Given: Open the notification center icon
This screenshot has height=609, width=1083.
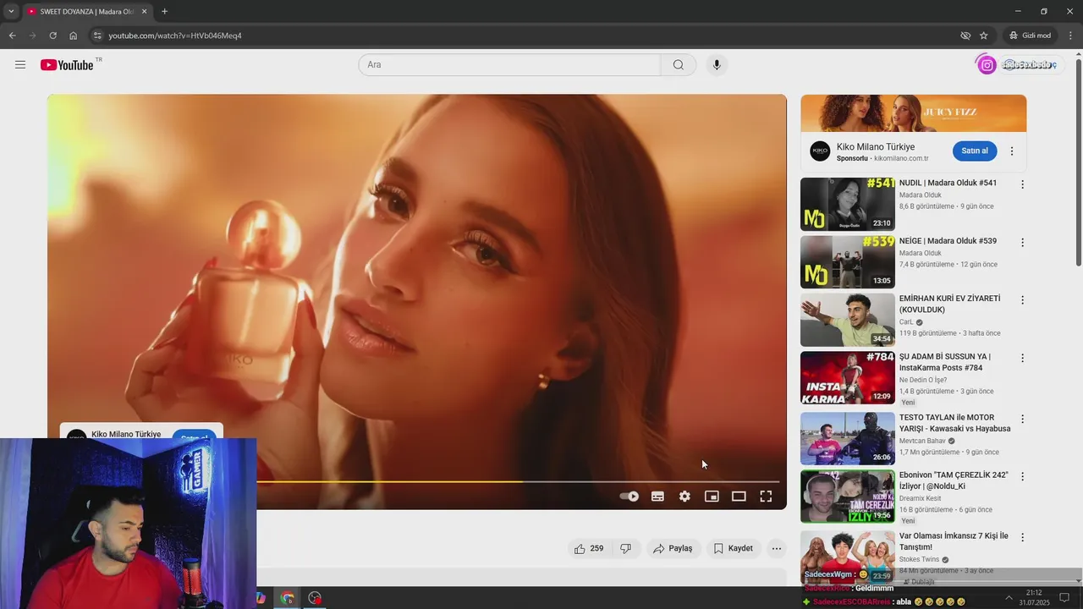Looking at the screenshot, I should tap(1064, 598).
